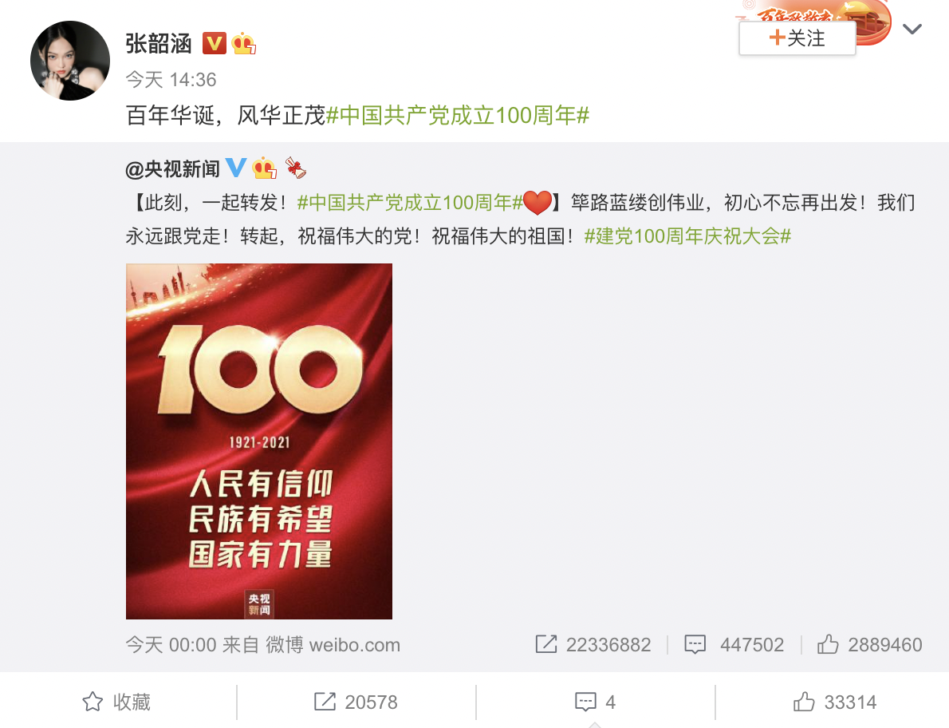Image resolution: width=949 pixels, height=728 pixels.
Task: Open the comment tab with 4 comments
Action: pos(595,702)
